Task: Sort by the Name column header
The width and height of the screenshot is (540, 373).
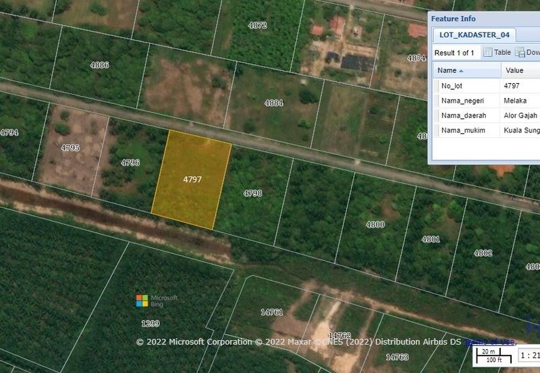Action: (x=466, y=70)
